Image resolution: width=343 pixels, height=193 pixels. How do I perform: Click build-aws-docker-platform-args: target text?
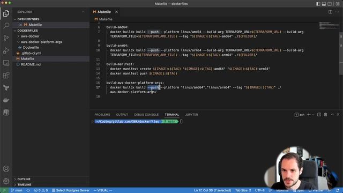pyautogui.click(x=135, y=83)
